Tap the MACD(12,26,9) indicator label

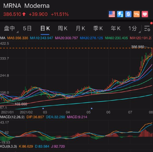12,117
